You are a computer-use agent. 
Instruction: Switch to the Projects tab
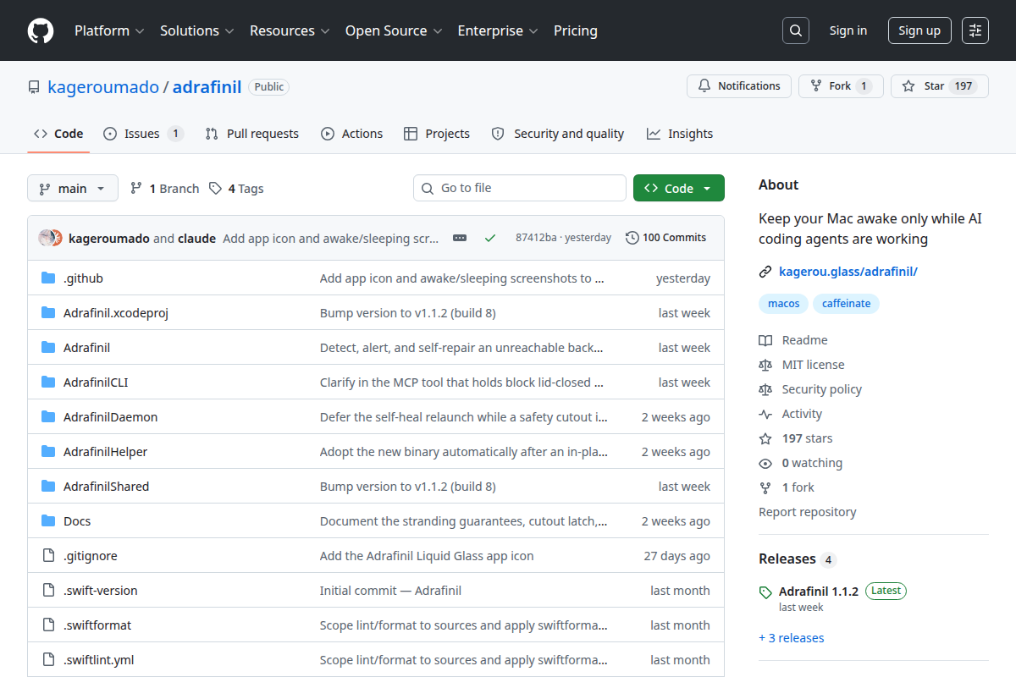pos(437,134)
